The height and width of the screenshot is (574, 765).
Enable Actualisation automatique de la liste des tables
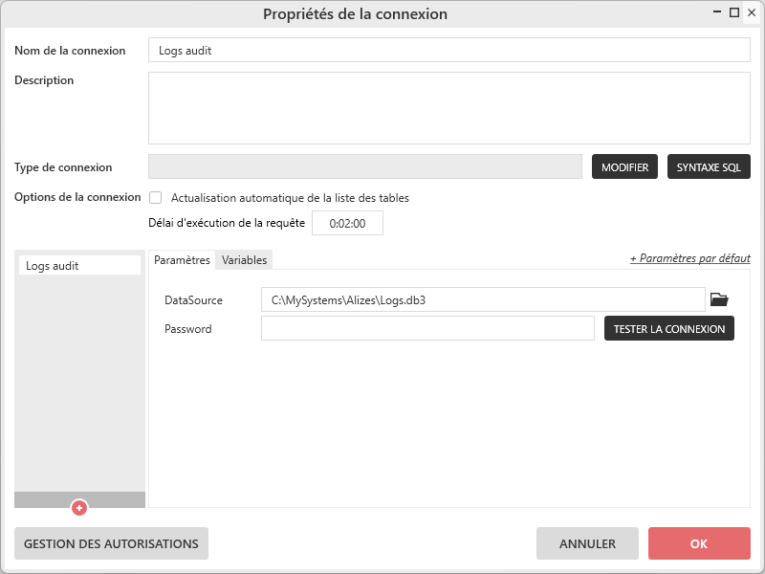[156, 198]
